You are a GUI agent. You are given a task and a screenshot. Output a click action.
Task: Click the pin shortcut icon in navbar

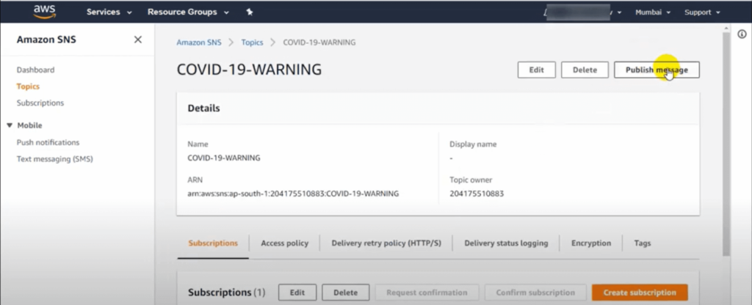coord(250,12)
